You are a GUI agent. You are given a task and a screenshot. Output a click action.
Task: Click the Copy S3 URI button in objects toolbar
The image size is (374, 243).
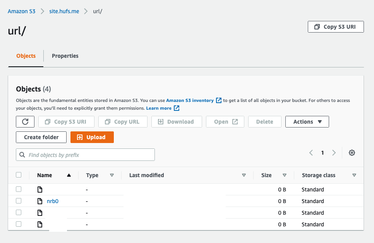(x=66, y=122)
